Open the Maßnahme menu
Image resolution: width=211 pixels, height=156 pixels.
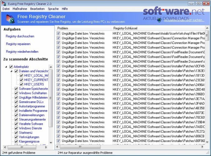pos(20,9)
